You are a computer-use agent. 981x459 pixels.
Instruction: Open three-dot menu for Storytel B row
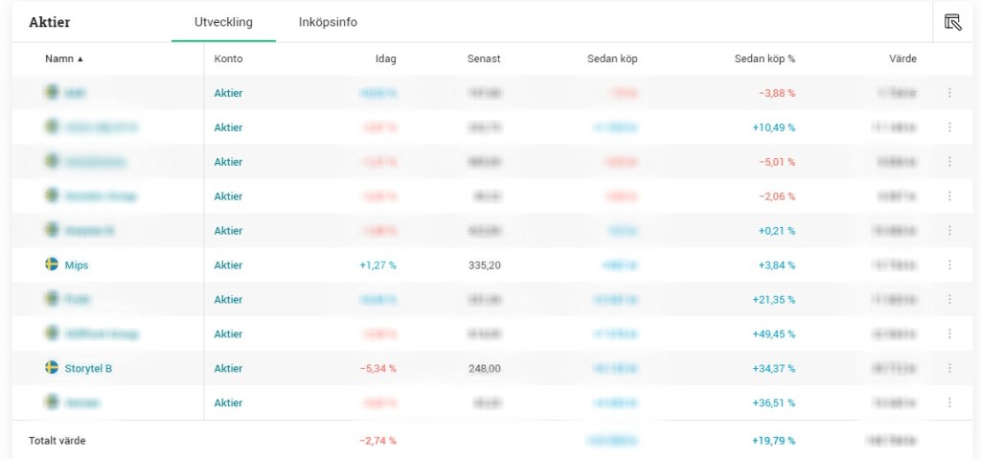pos(949,368)
